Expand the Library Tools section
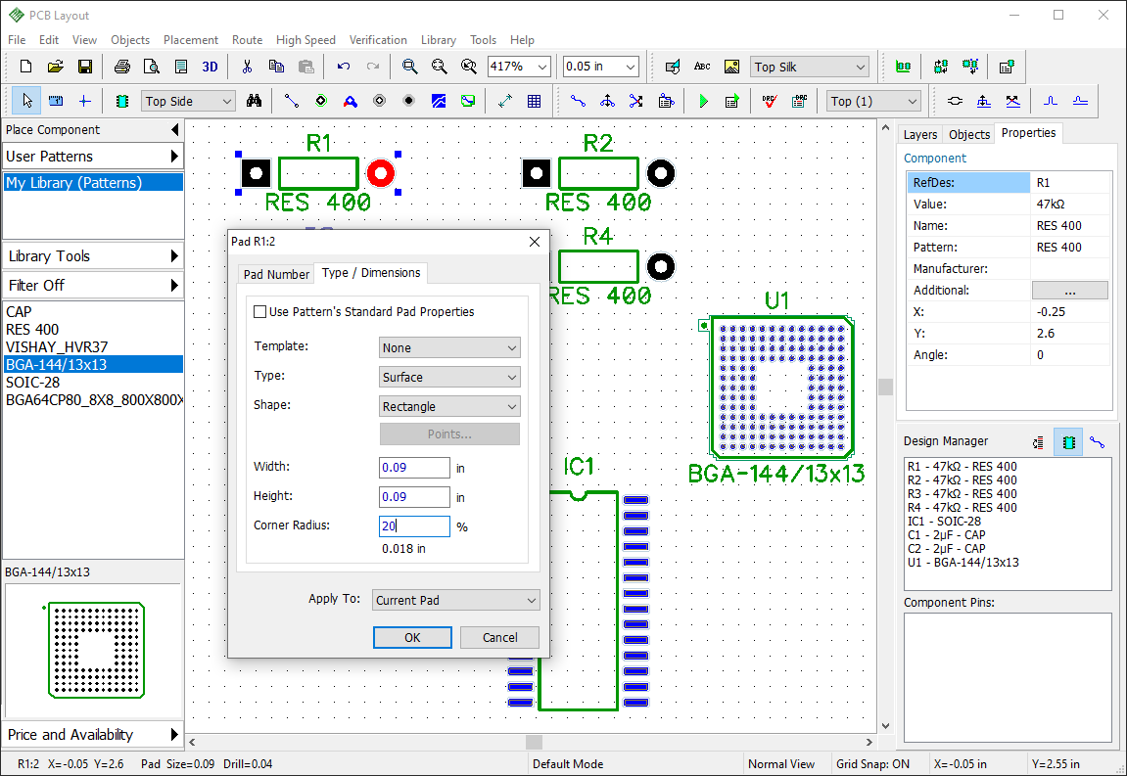The image size is (1127, 776). click(93, 255)
